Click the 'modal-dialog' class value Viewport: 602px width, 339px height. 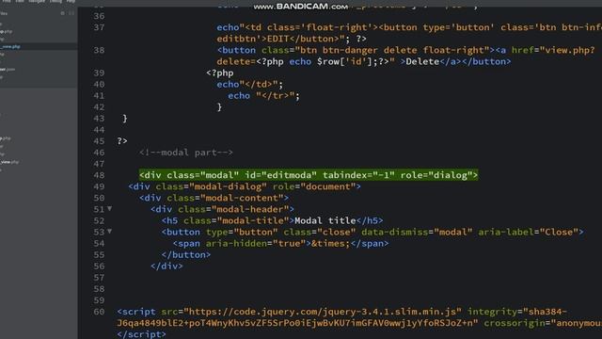click(x=228, y=186)
